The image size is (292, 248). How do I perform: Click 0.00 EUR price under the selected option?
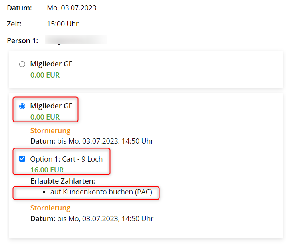point(45,117)
